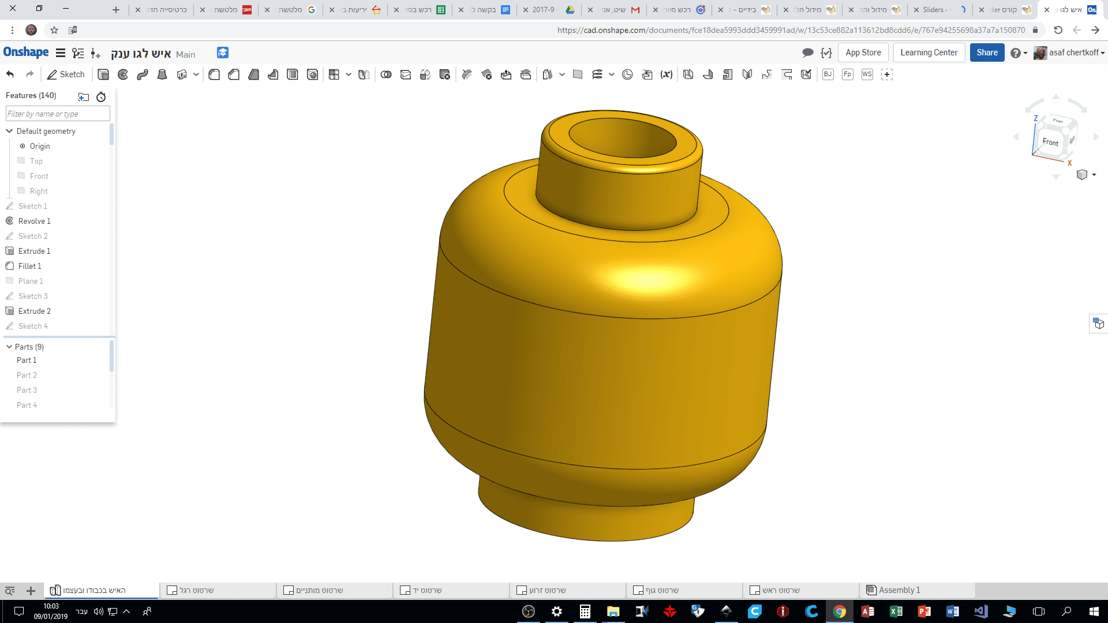Viewport: 1108px width, 623px height.
Task: Toggle the rollback timer icon in Features
Action: point(101,97)
